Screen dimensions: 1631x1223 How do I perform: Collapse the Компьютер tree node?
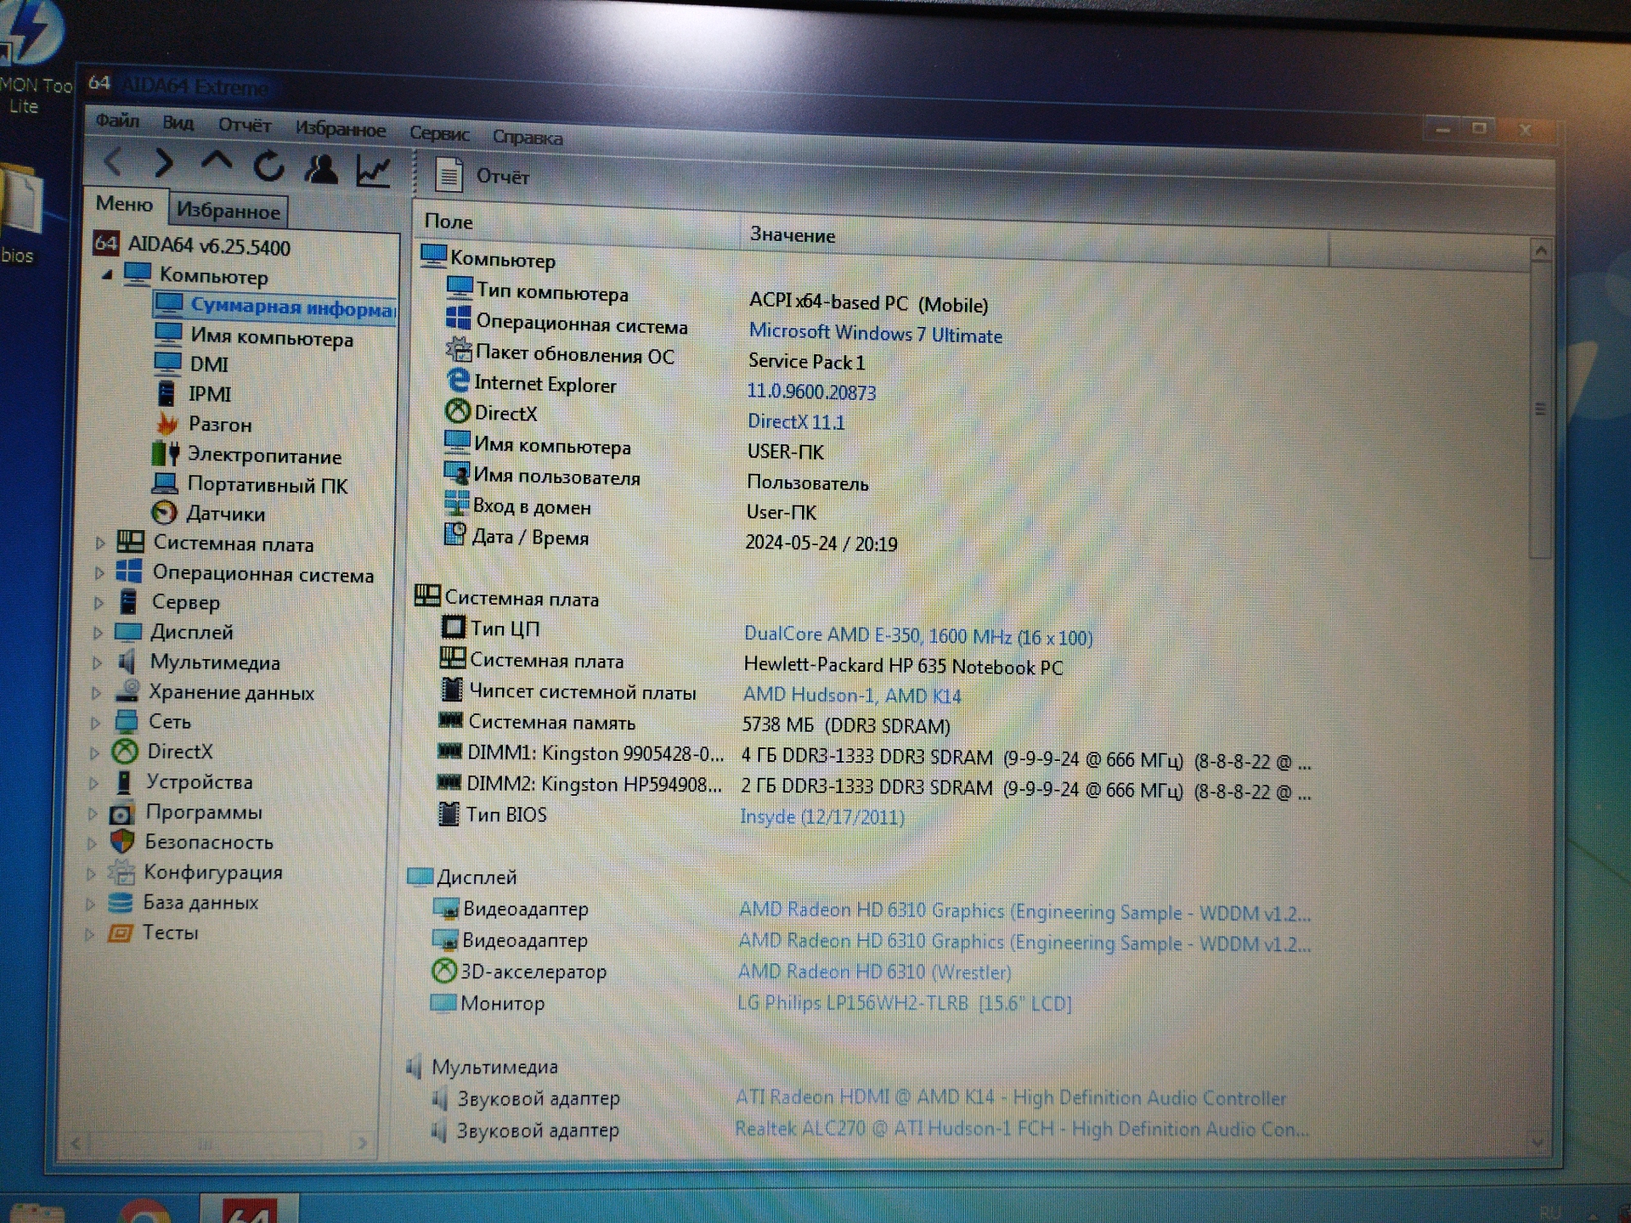[x=107, y=274]
